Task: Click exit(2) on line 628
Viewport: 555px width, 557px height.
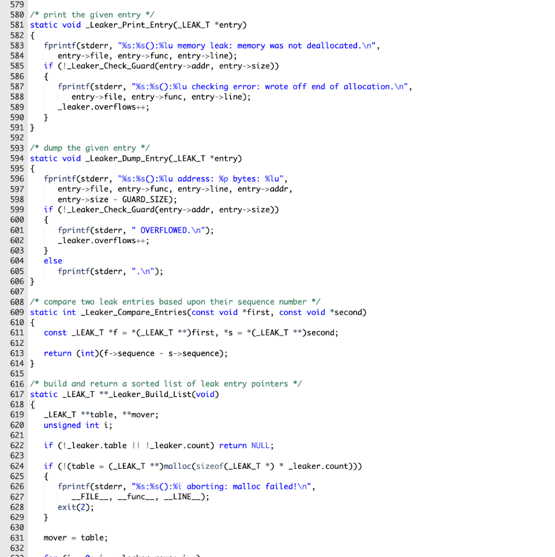Action: click(x=76, y=508)
